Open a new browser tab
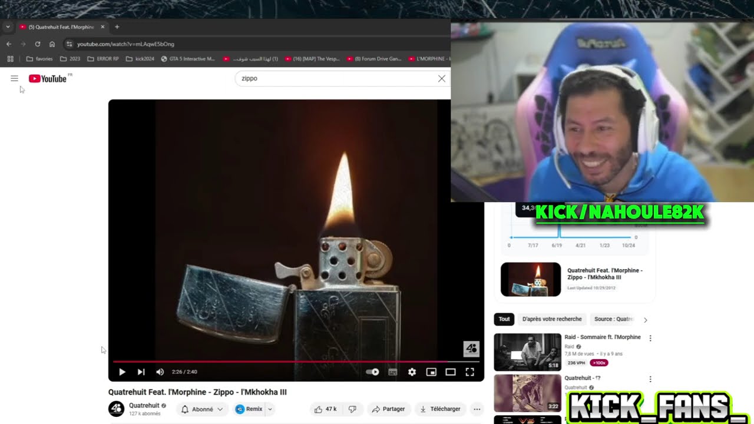The height and width of the screenshot is (424, 754). [117, 27]
